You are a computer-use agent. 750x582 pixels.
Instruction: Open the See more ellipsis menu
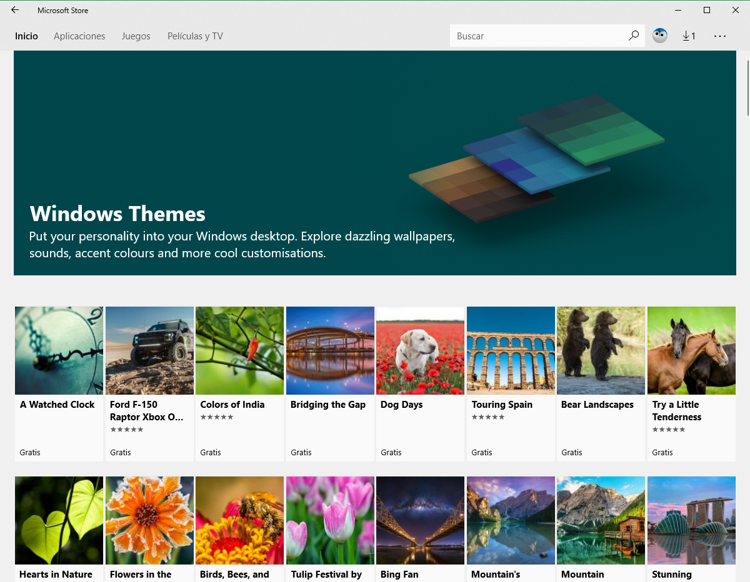720,36
